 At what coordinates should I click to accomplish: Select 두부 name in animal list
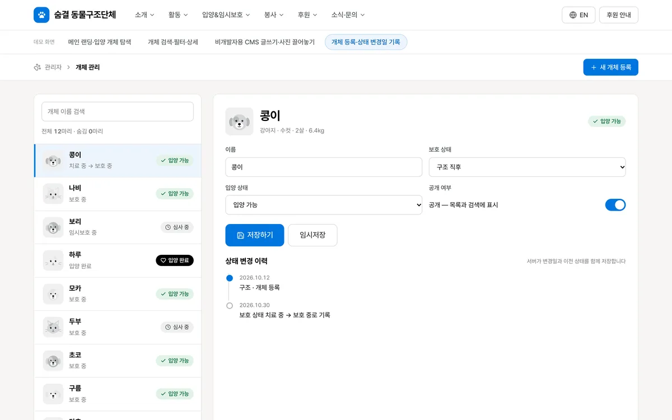(x=75, y=321)
